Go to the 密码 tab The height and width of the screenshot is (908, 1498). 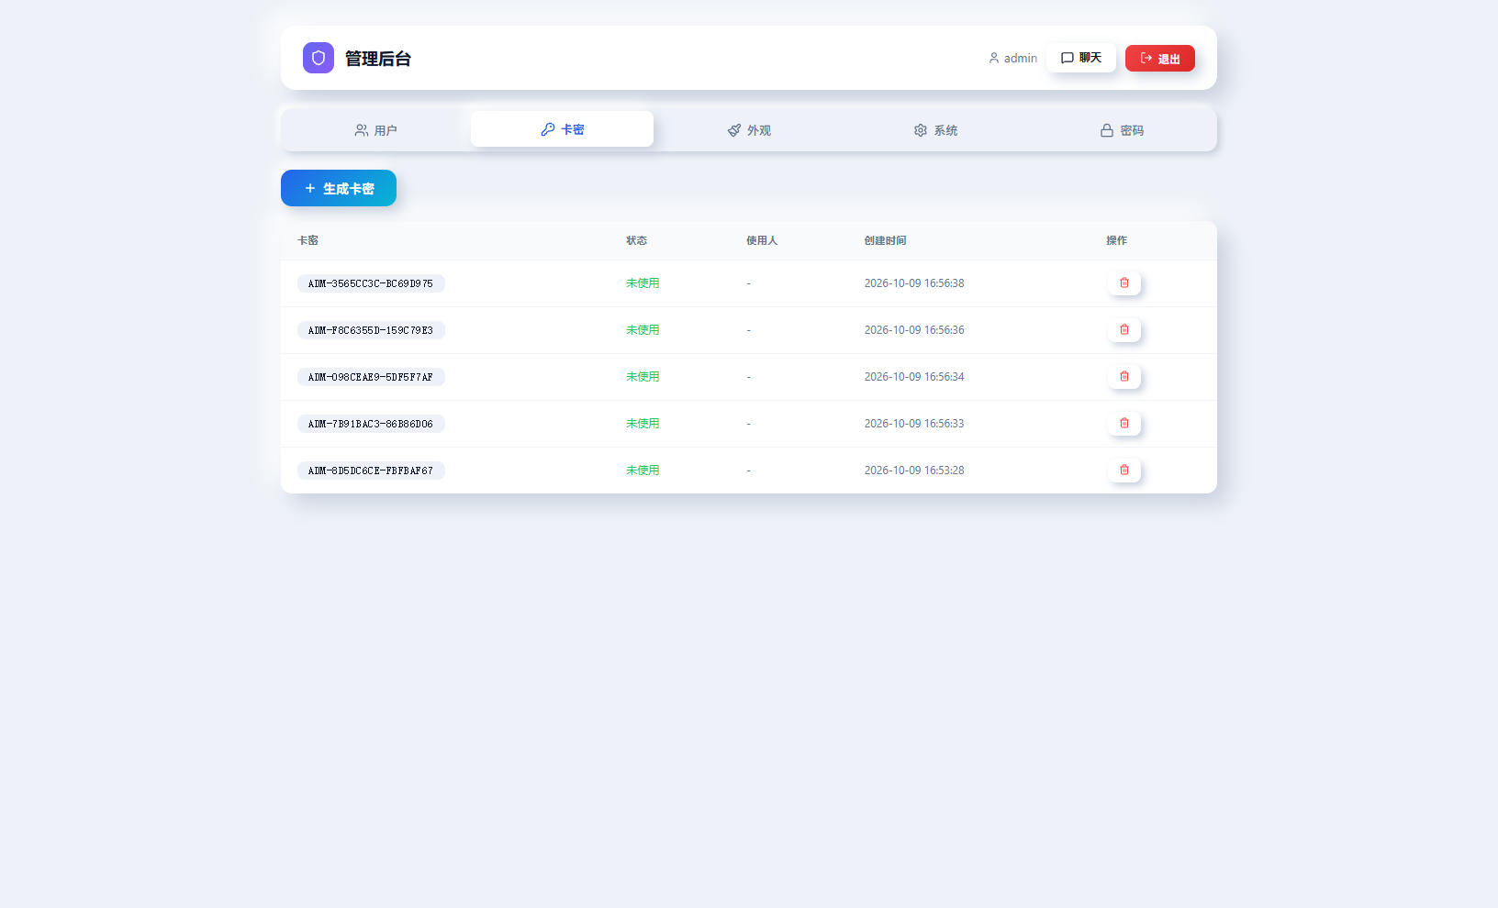point(1122,130)
